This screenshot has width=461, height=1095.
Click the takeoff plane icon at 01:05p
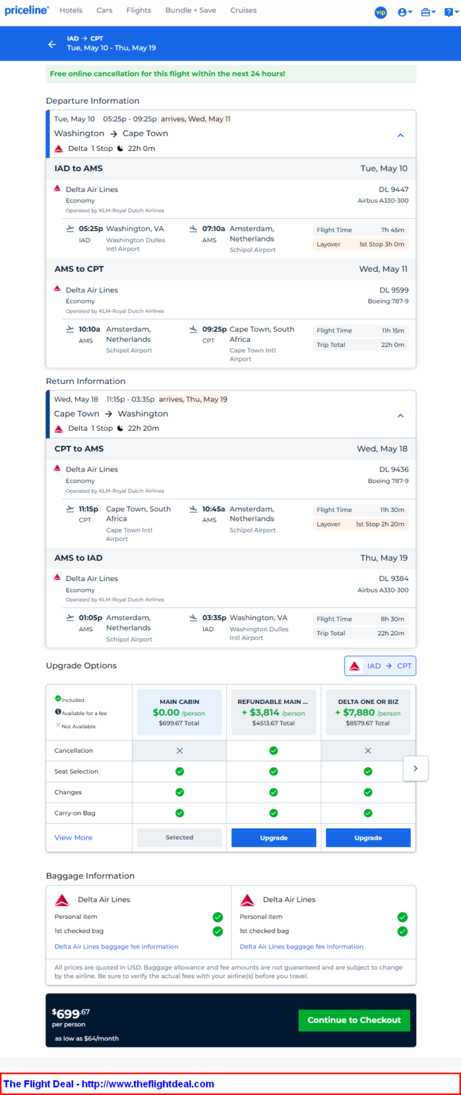(69, 617)
